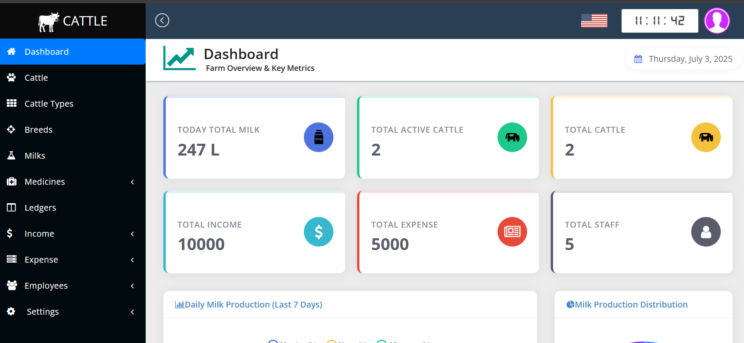Click the green active cattle icon
Image resolution: width=744 pixels, height=343 pixels.
(512, 137)
